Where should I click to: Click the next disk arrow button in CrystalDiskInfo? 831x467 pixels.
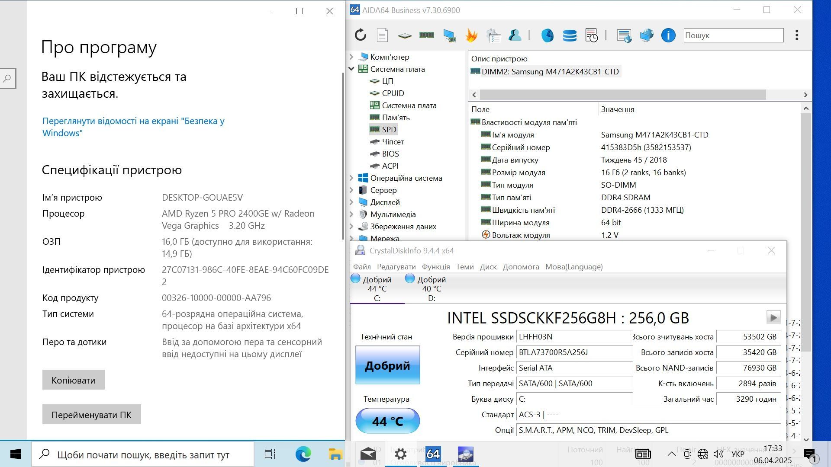[x=773, y=317]
